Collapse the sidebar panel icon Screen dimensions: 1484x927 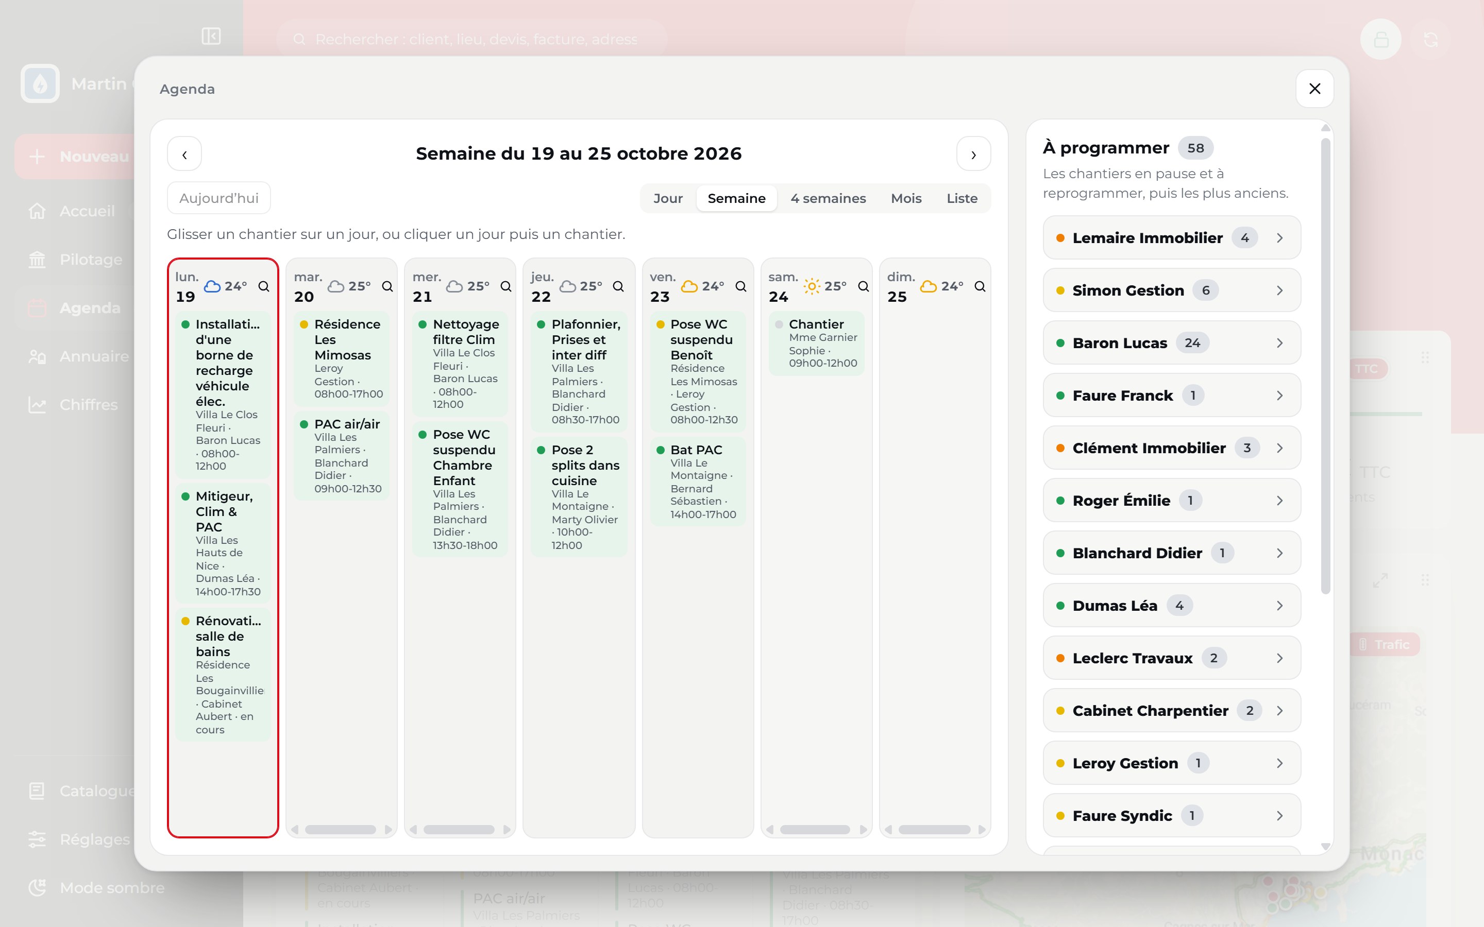click(x=211, y=36)
